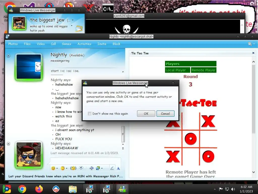
Task: Click activity panel scroll down arrow
Action: [x=253, y=172]
